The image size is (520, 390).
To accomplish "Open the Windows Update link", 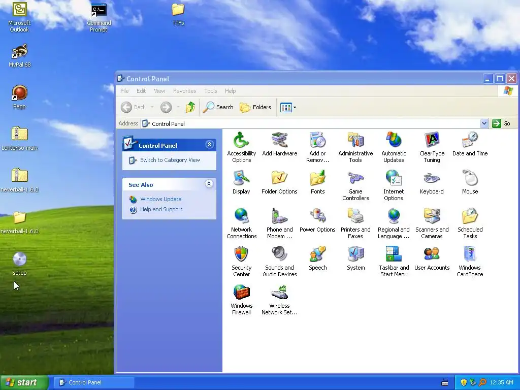I will click(x=160, y=199).
